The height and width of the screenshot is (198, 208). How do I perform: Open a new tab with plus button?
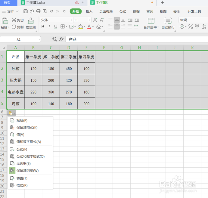(163, 2)
